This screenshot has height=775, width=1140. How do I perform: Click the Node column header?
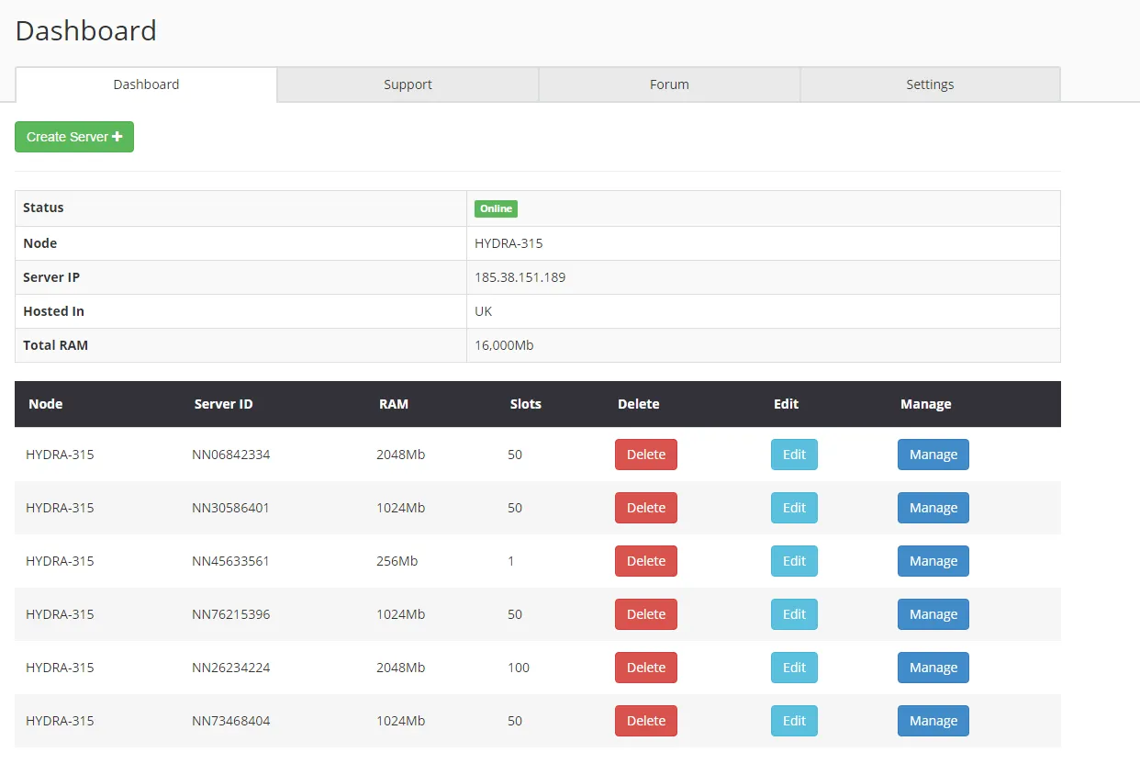coord(46,404)
